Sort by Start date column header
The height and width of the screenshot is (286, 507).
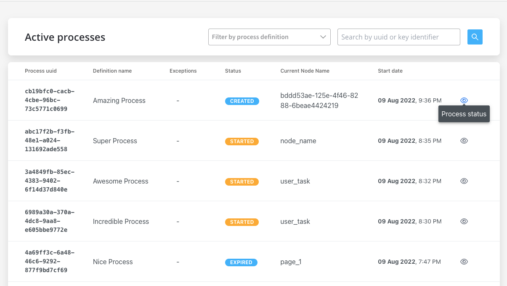pos(390,71)
